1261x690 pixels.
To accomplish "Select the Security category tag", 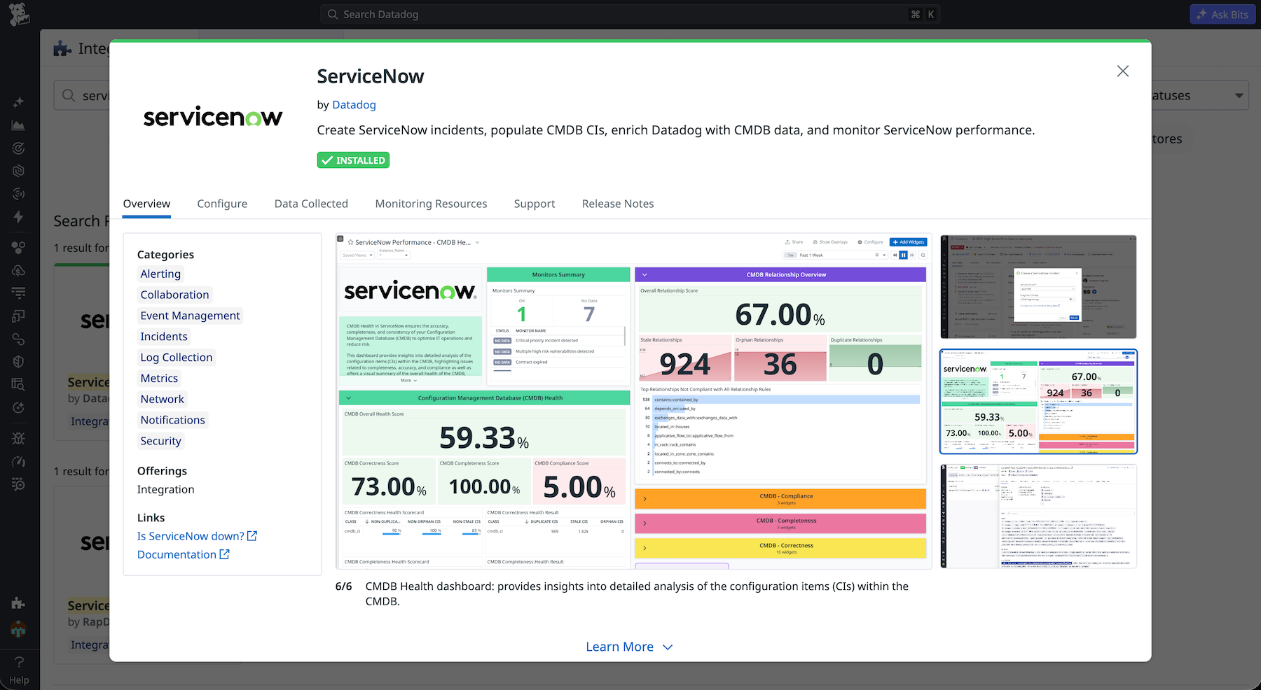I will (x=160, y=441).
